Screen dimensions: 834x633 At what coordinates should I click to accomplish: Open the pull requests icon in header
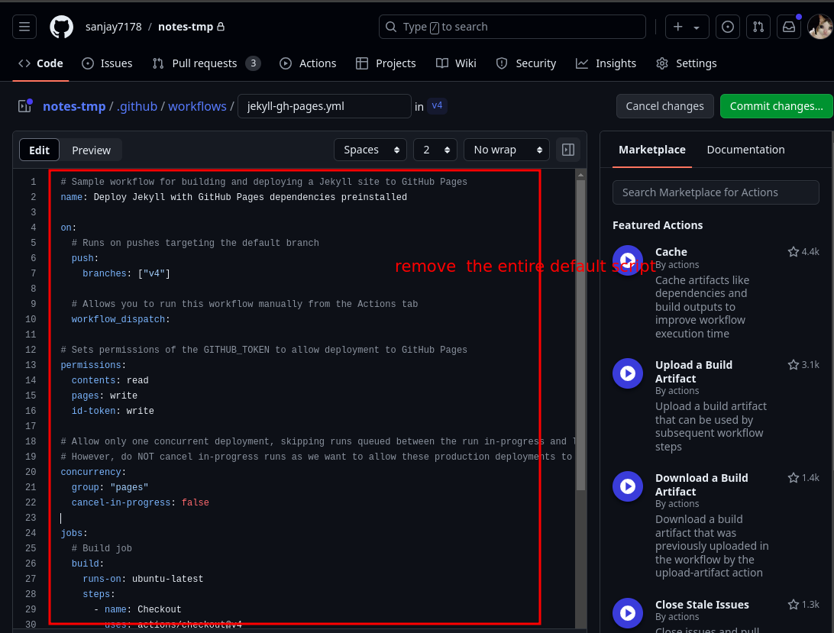point(758,27)
